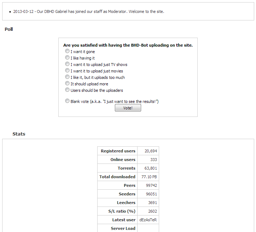Pick 'I want it to upload just movies'
This screenshot has width=256, height=232.
point(67,70)
